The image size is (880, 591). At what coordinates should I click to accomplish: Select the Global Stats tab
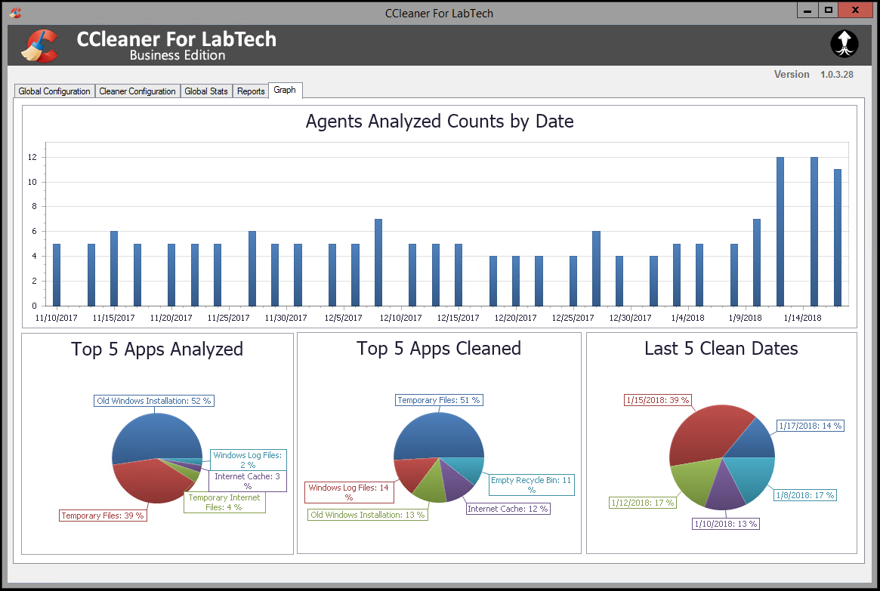point(206,91)
